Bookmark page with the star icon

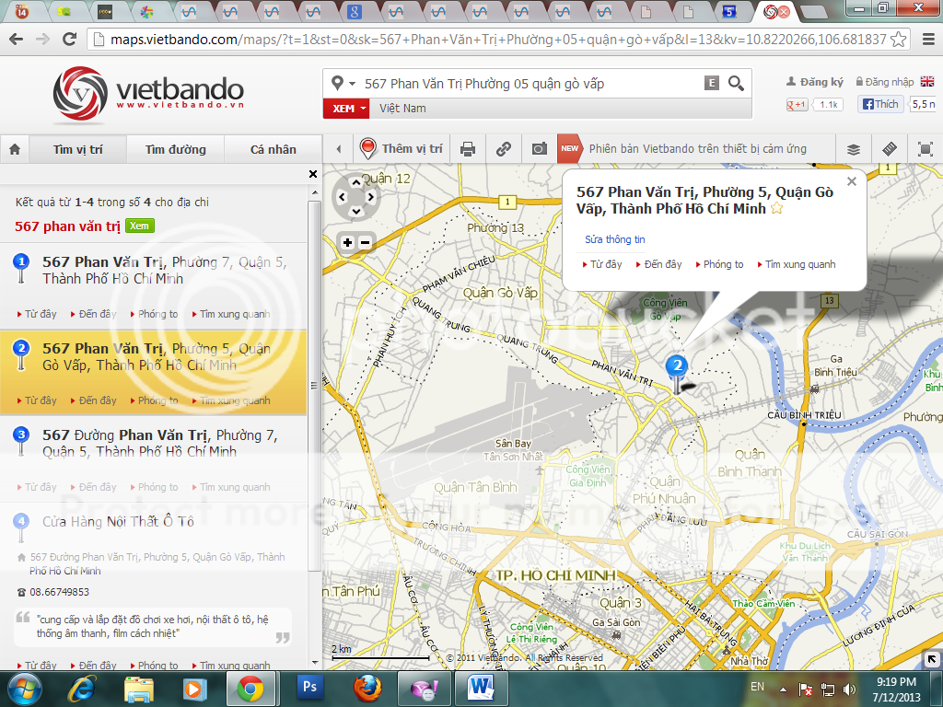click(x=898, y=40)
